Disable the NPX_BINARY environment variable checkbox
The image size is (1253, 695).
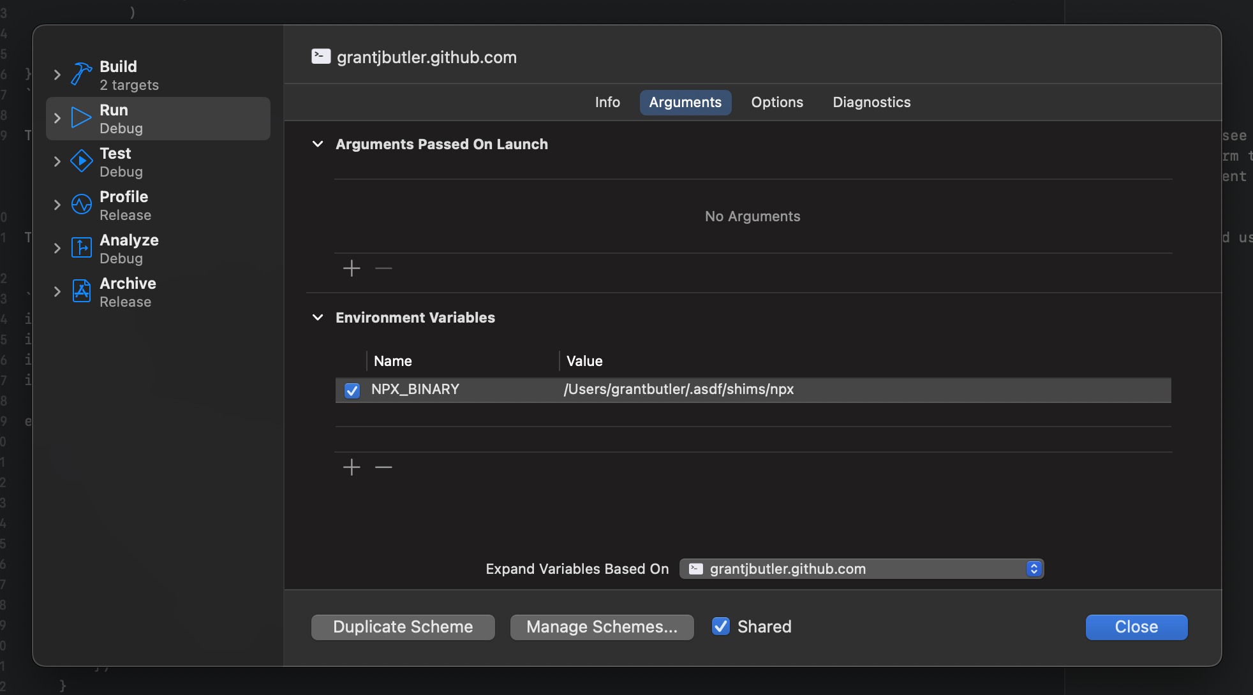pos(352,390)
